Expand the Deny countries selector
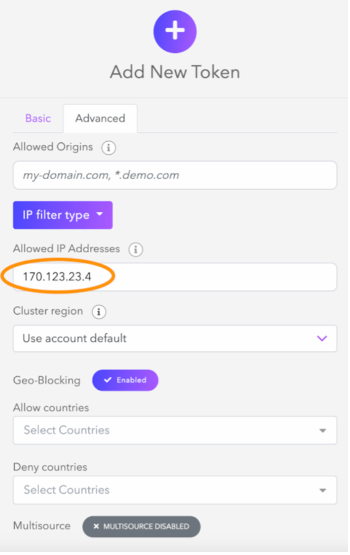The width and height of the screenshot is (350, 555). pos(175,490)
